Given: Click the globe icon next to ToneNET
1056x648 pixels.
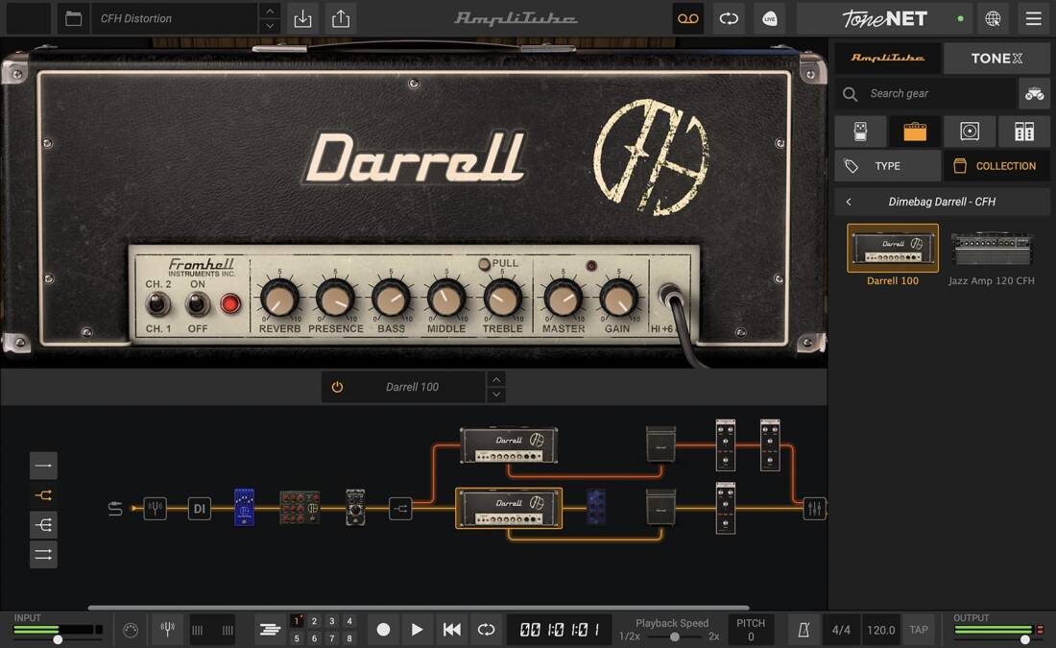Looking at the screenshot, I should [994, 18].
